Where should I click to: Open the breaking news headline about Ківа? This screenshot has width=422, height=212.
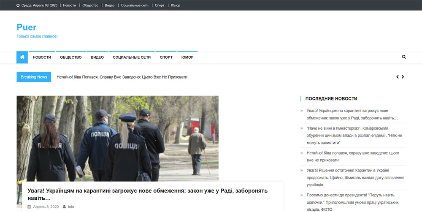[x=122, y=77]
